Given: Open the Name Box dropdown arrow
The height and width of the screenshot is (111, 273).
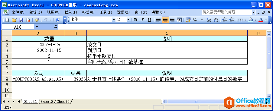Looking at the screenshot, I should click(37, 27).
